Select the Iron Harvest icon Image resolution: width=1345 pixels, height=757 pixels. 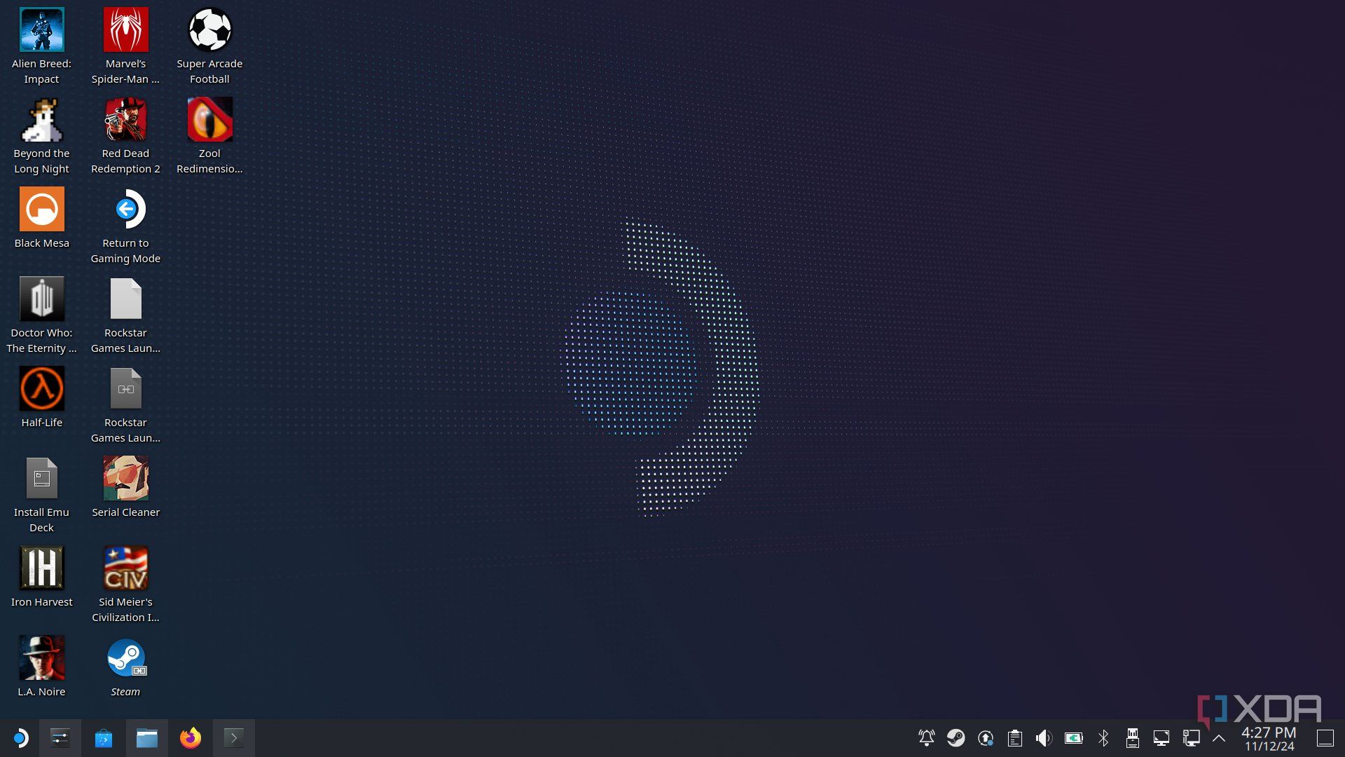tap(41, 577)
